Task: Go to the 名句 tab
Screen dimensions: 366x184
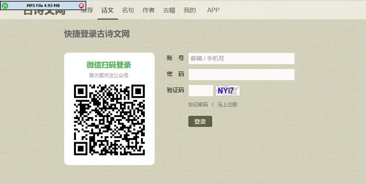Action: click(128, 10)
